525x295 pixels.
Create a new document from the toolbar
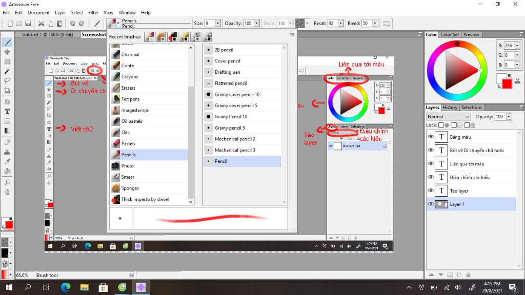(x=10, y=24)
